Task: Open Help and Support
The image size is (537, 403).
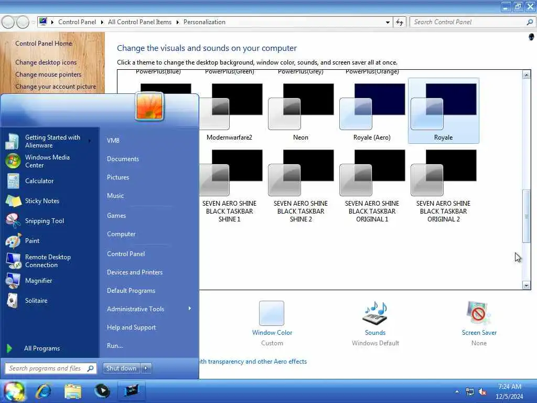Action: pyautogui.click(x=131, y=327)
